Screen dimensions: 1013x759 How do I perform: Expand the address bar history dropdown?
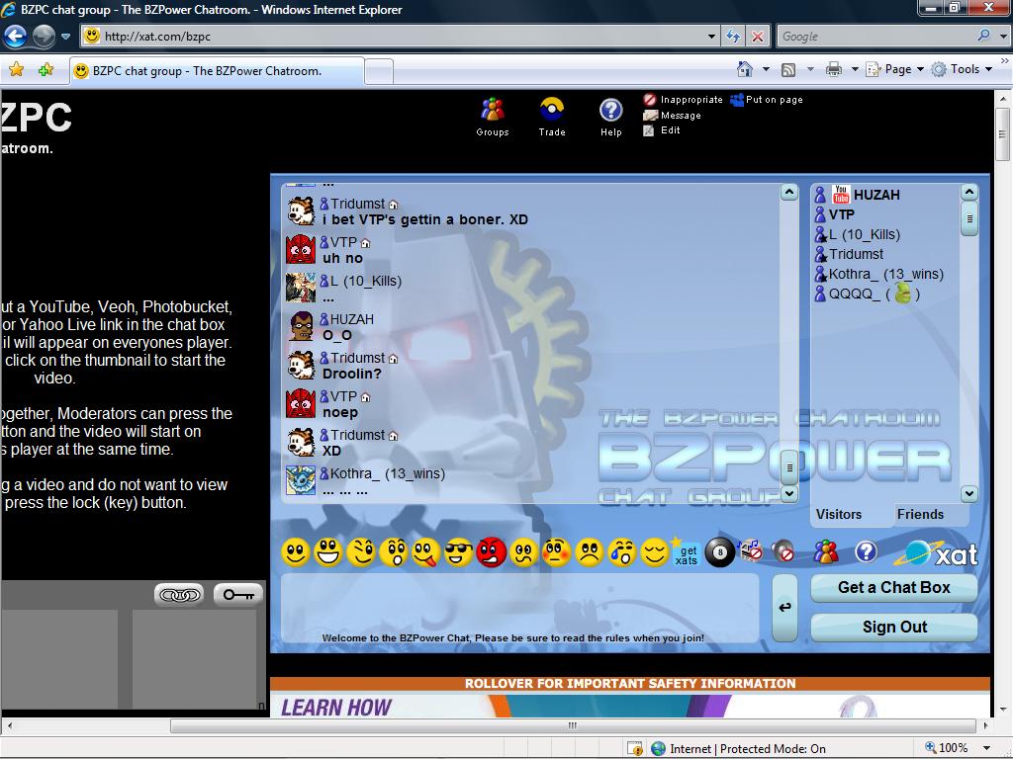[x=711, y=37]
